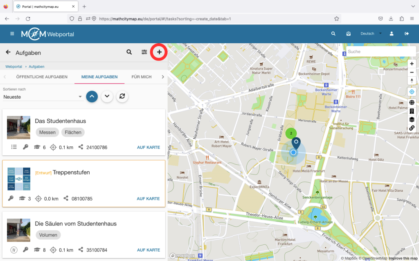The width and height of the screenshot is (419, 261).
Task: Open the user profile icon in header
Action: [392, 34]
